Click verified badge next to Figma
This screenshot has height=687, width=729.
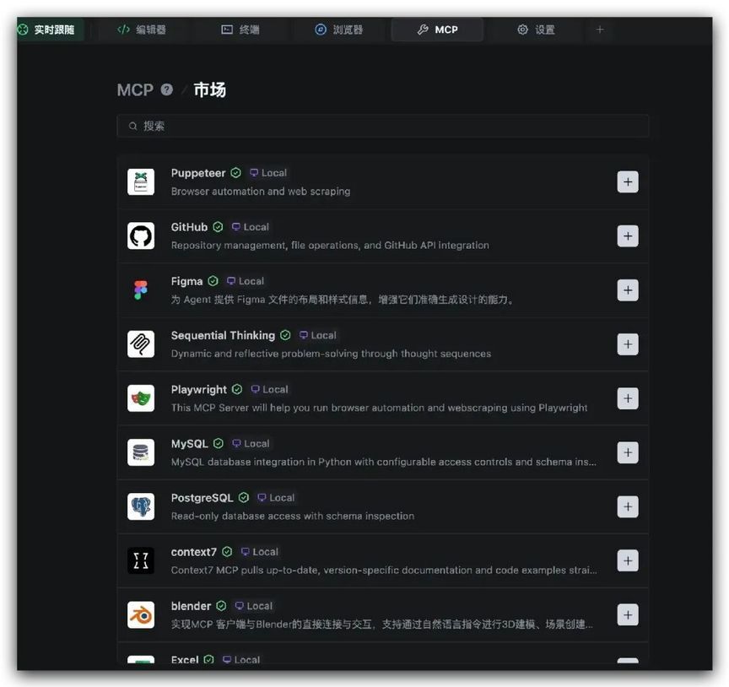point(213,281)
